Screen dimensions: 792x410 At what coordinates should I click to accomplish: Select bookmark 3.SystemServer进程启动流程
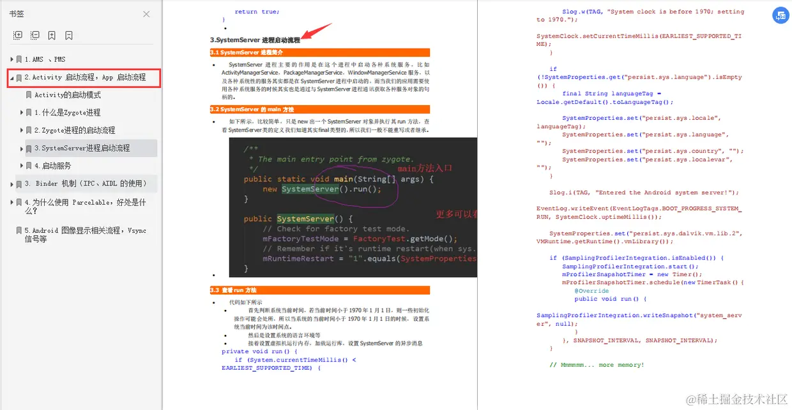point(82,148)
